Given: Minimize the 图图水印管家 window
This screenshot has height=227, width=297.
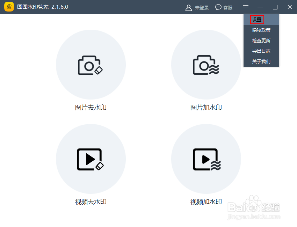Looking at the screenshot, I should 260,7.
